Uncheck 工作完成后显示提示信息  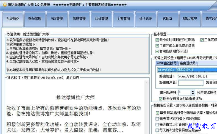point(157,46)
